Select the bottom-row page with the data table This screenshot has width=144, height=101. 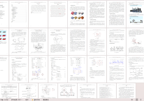pos(9,91)
